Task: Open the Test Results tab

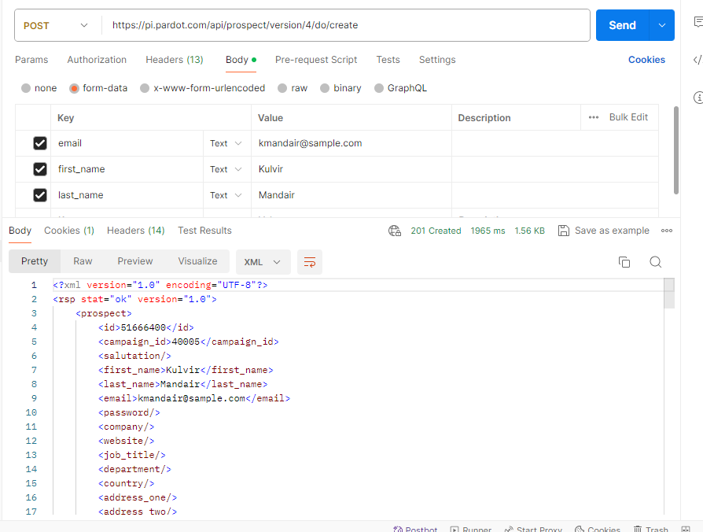Action: click(x=204, y=231)
